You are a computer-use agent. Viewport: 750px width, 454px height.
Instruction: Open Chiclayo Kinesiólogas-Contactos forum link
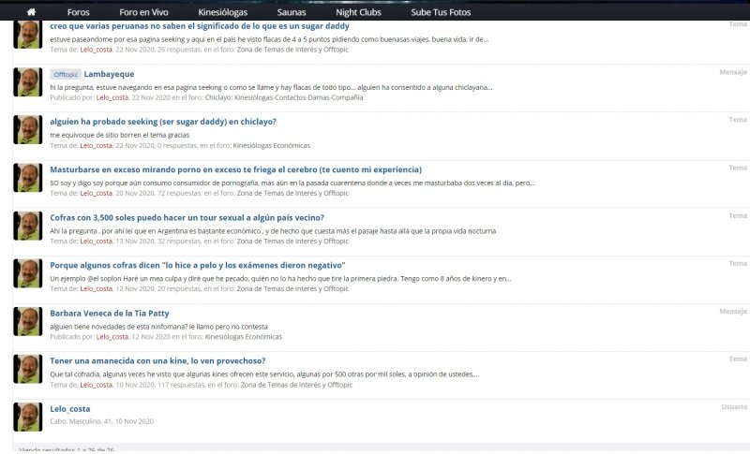pos(284,97)
